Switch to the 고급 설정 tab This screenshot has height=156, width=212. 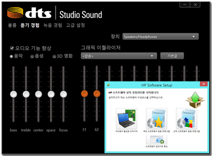[75, 25]
